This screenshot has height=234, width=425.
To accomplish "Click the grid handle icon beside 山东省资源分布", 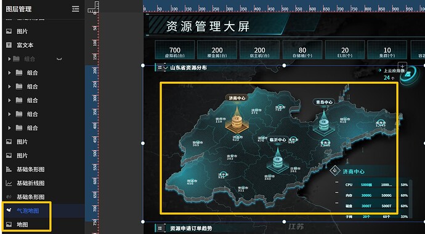I will (160, 68).
